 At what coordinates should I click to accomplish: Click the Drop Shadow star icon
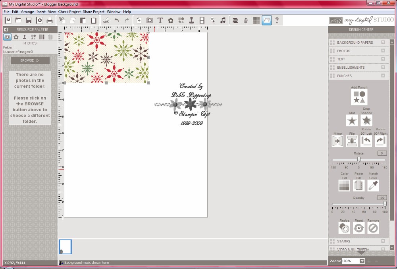pyautogui.click(x=366, y=120)
